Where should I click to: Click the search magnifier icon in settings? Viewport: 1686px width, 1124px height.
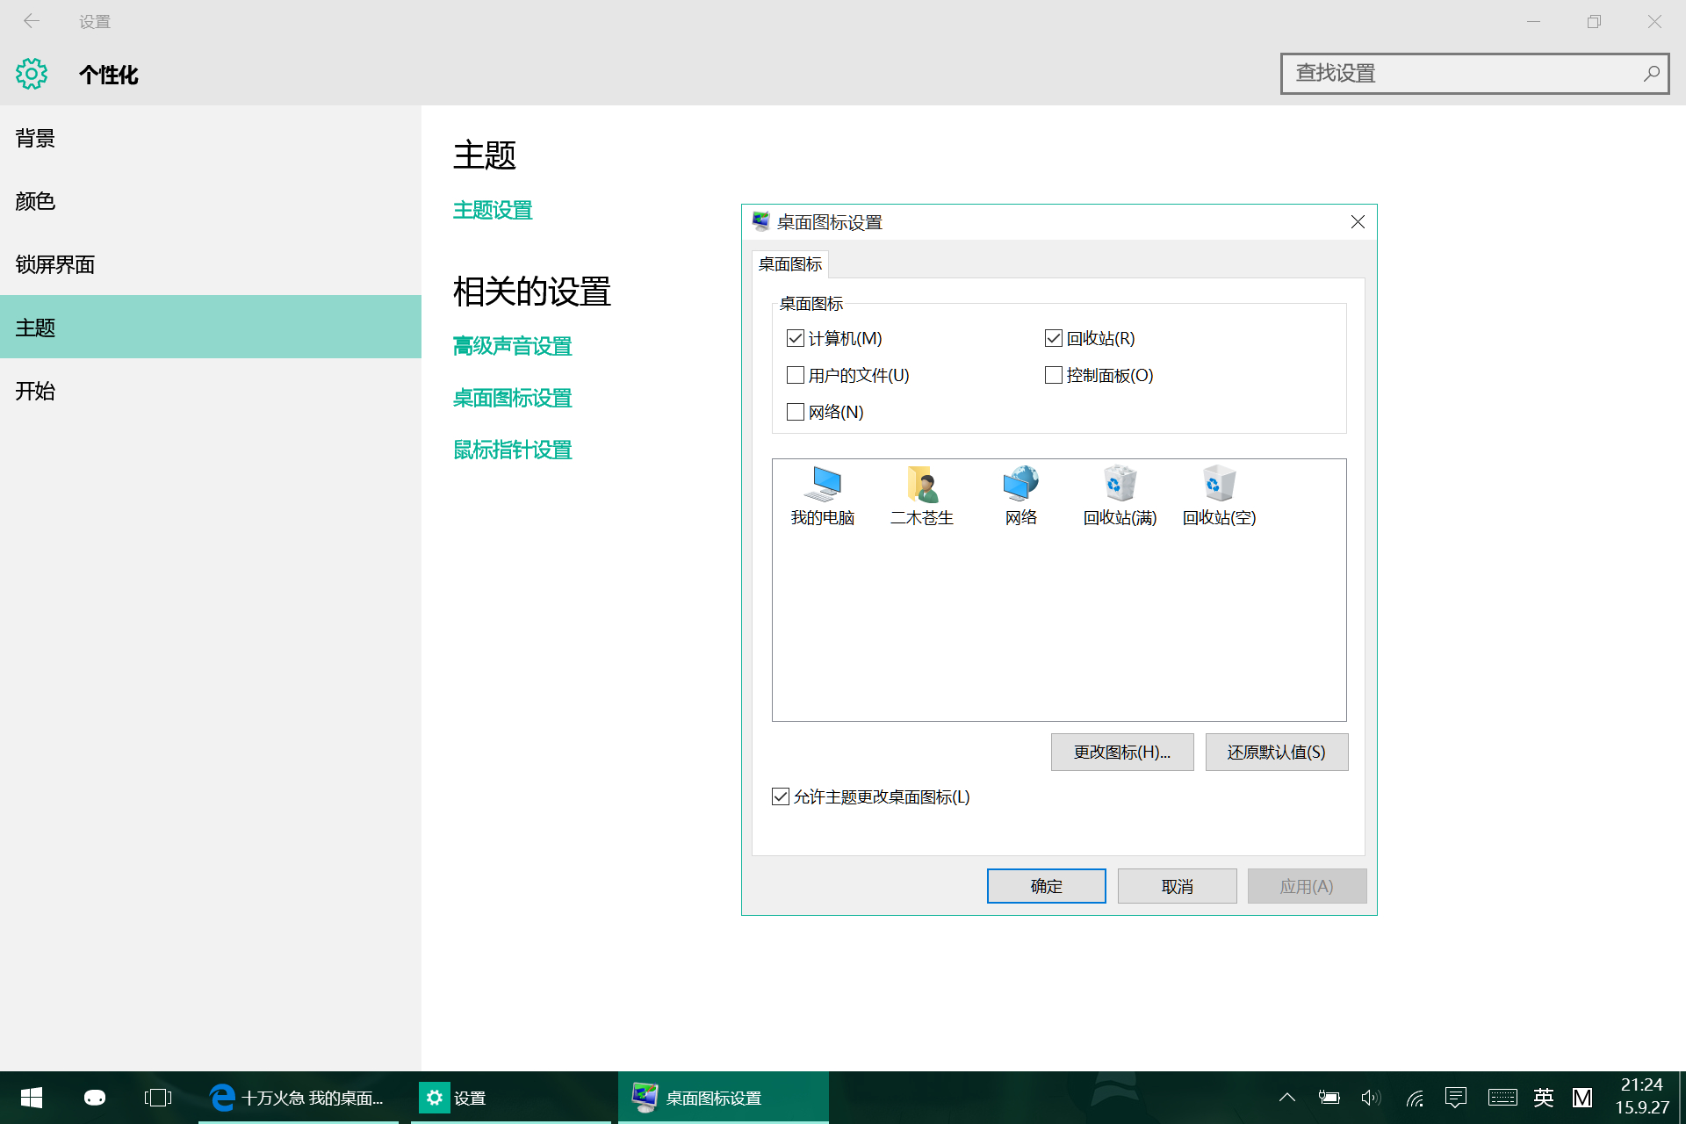[x=1651, y=74]
